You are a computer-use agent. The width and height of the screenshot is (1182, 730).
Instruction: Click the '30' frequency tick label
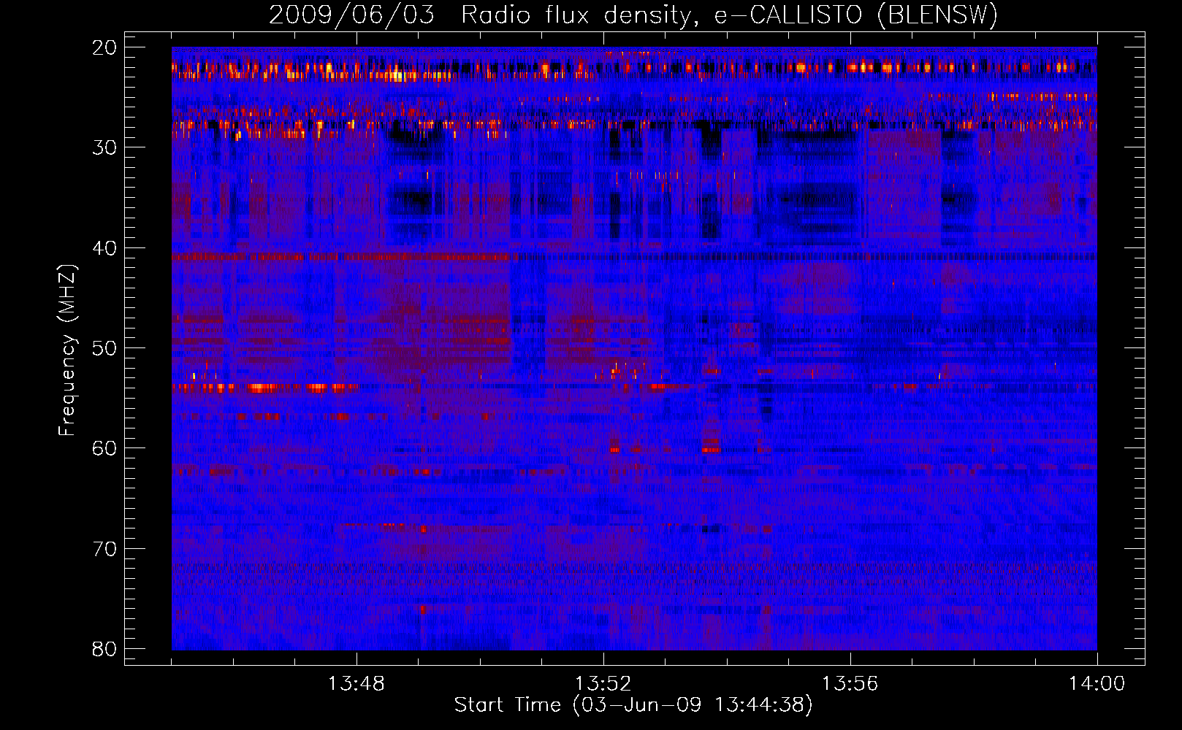click(x=104, y=147)
